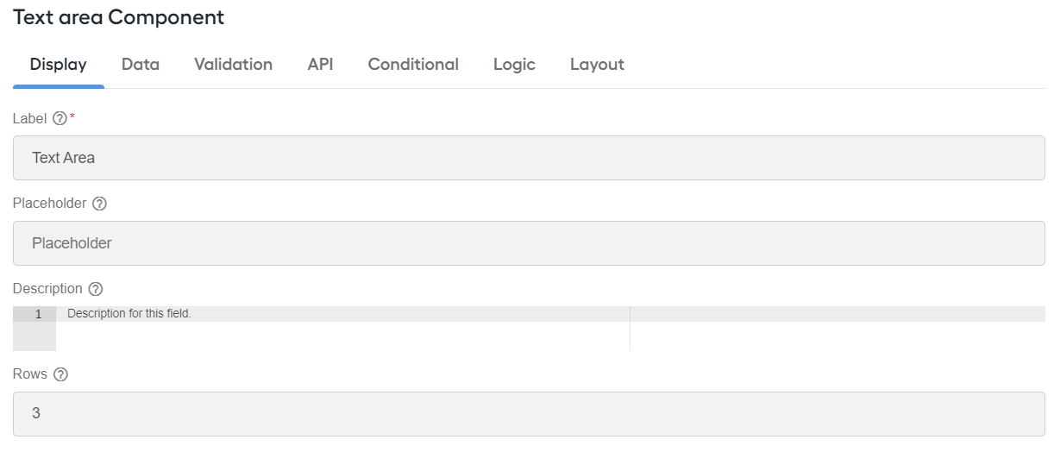Click the Label input containing Text Area
This screenshot has height=452, width=1054.
click(x=529, y=158)
